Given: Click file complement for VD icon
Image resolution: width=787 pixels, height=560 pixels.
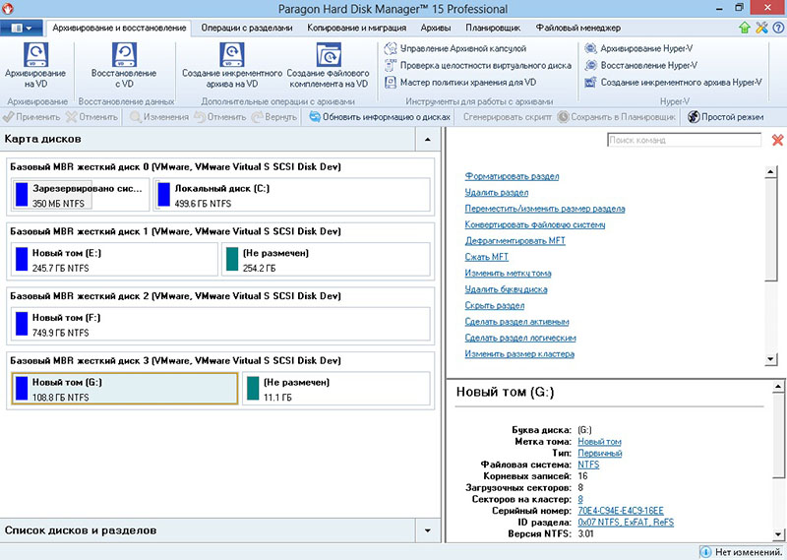Looking at the screenshot, I should [x=328, y=54].
